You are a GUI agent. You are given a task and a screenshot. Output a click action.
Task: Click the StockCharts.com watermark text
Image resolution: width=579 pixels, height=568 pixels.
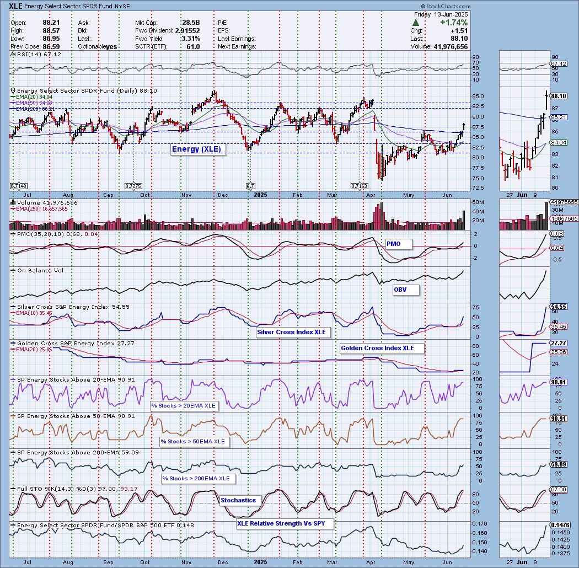coord(446,6)
